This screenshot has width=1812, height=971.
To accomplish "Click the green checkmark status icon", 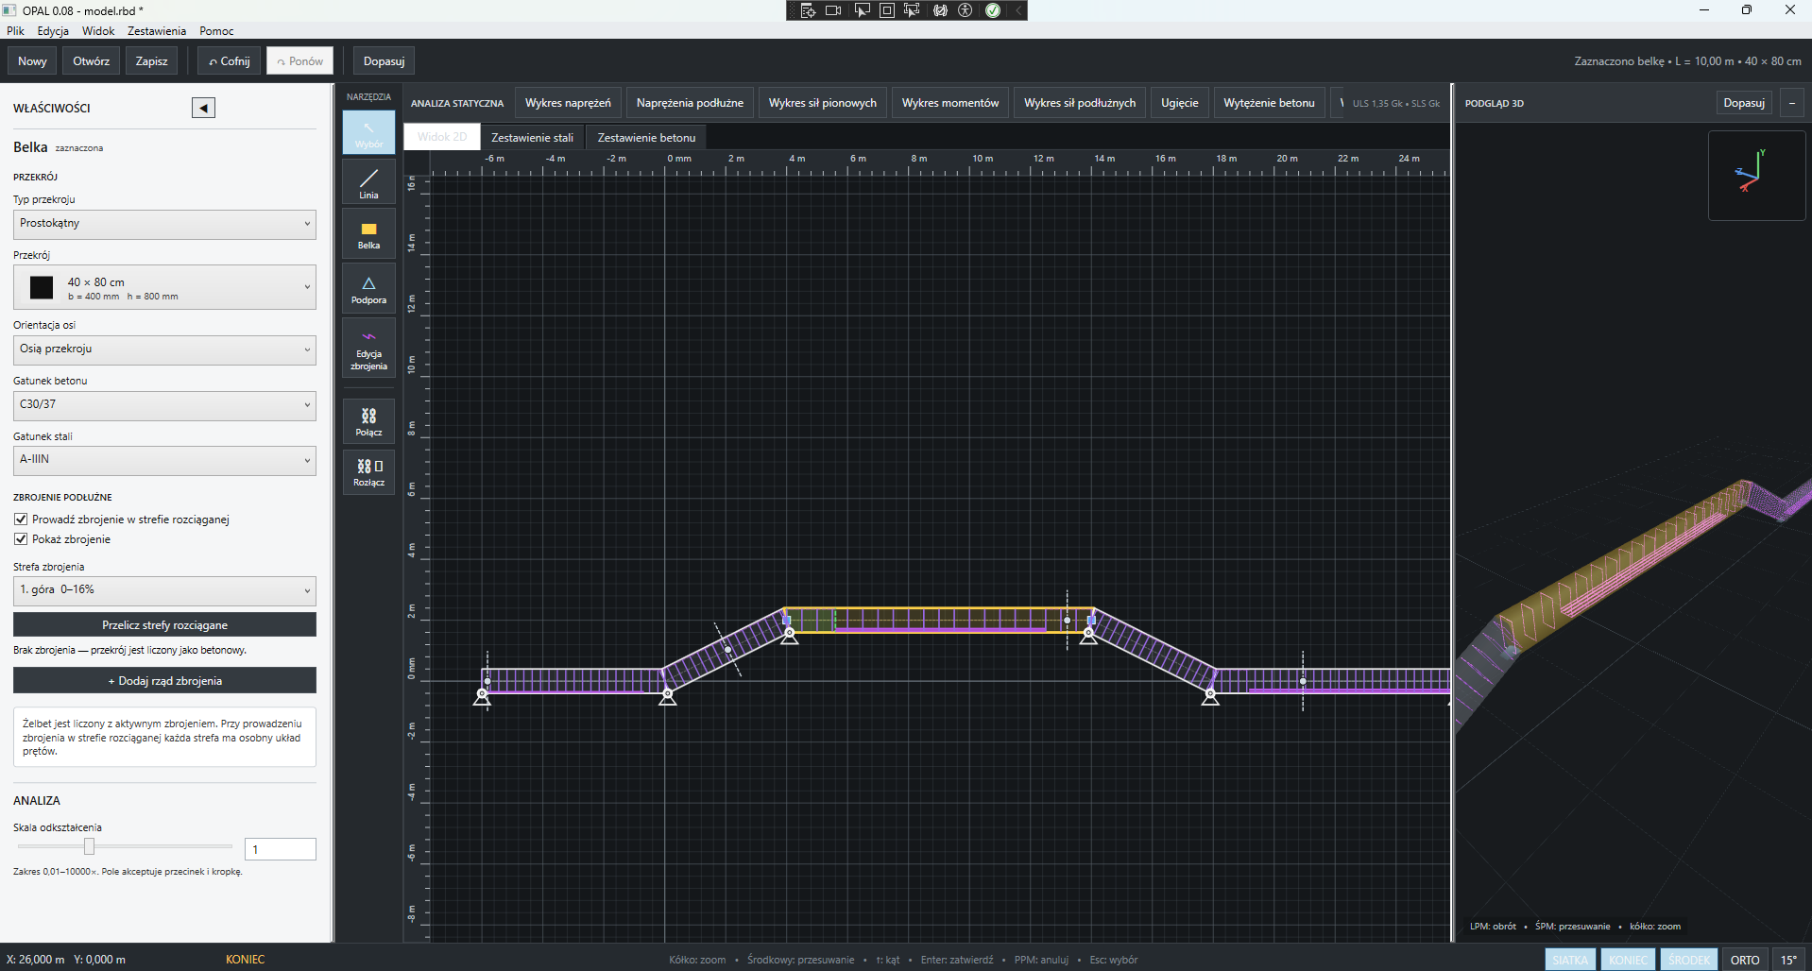I will [x=993, y=10].
